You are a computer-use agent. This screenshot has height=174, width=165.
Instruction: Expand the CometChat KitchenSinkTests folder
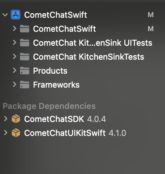click(x=15, y=57)
